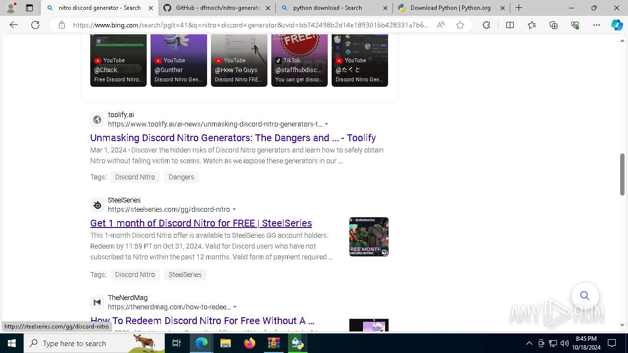This screenshot has width=628, height=353.
Task: Click the toolify.ai site name
Action: (121, 115)
